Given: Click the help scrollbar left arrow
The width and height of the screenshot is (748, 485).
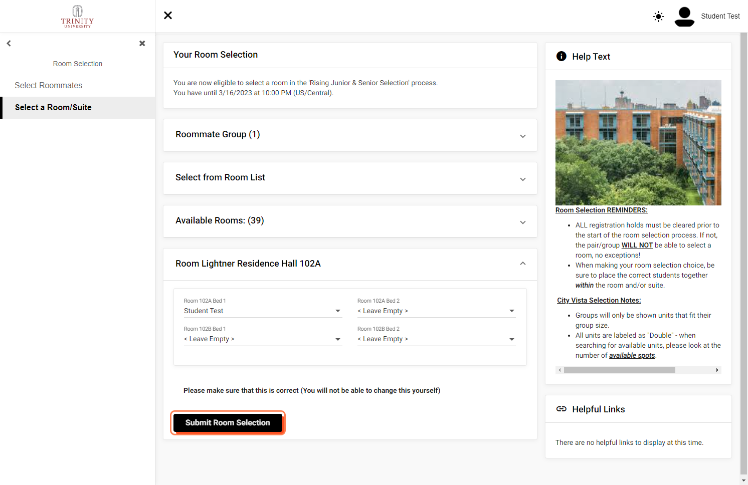Looking at the screenshot, I should (x=559, y=370).
